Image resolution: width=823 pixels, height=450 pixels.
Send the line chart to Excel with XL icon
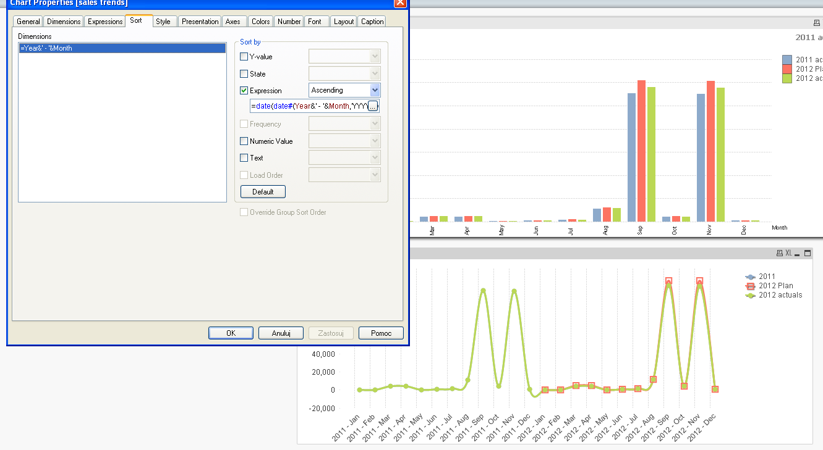(788, 253)
